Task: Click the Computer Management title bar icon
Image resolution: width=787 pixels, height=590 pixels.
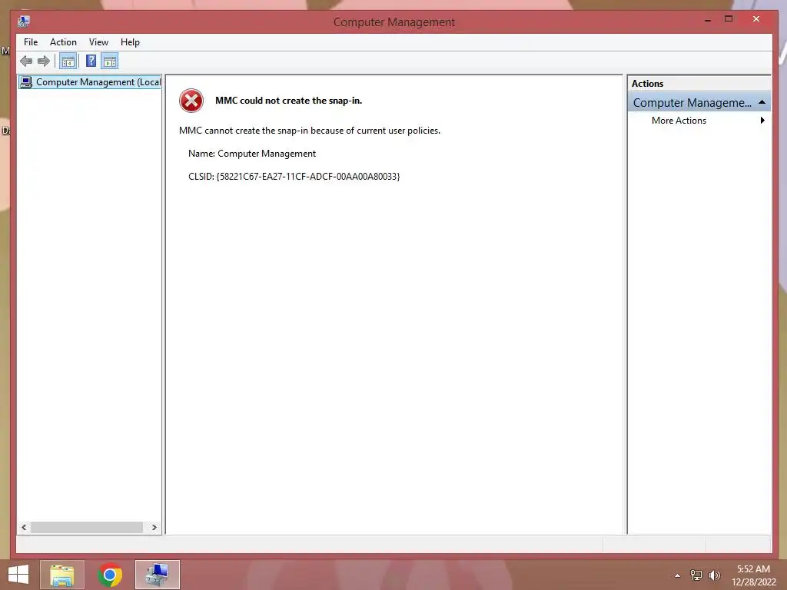Action: click(24, 21)
